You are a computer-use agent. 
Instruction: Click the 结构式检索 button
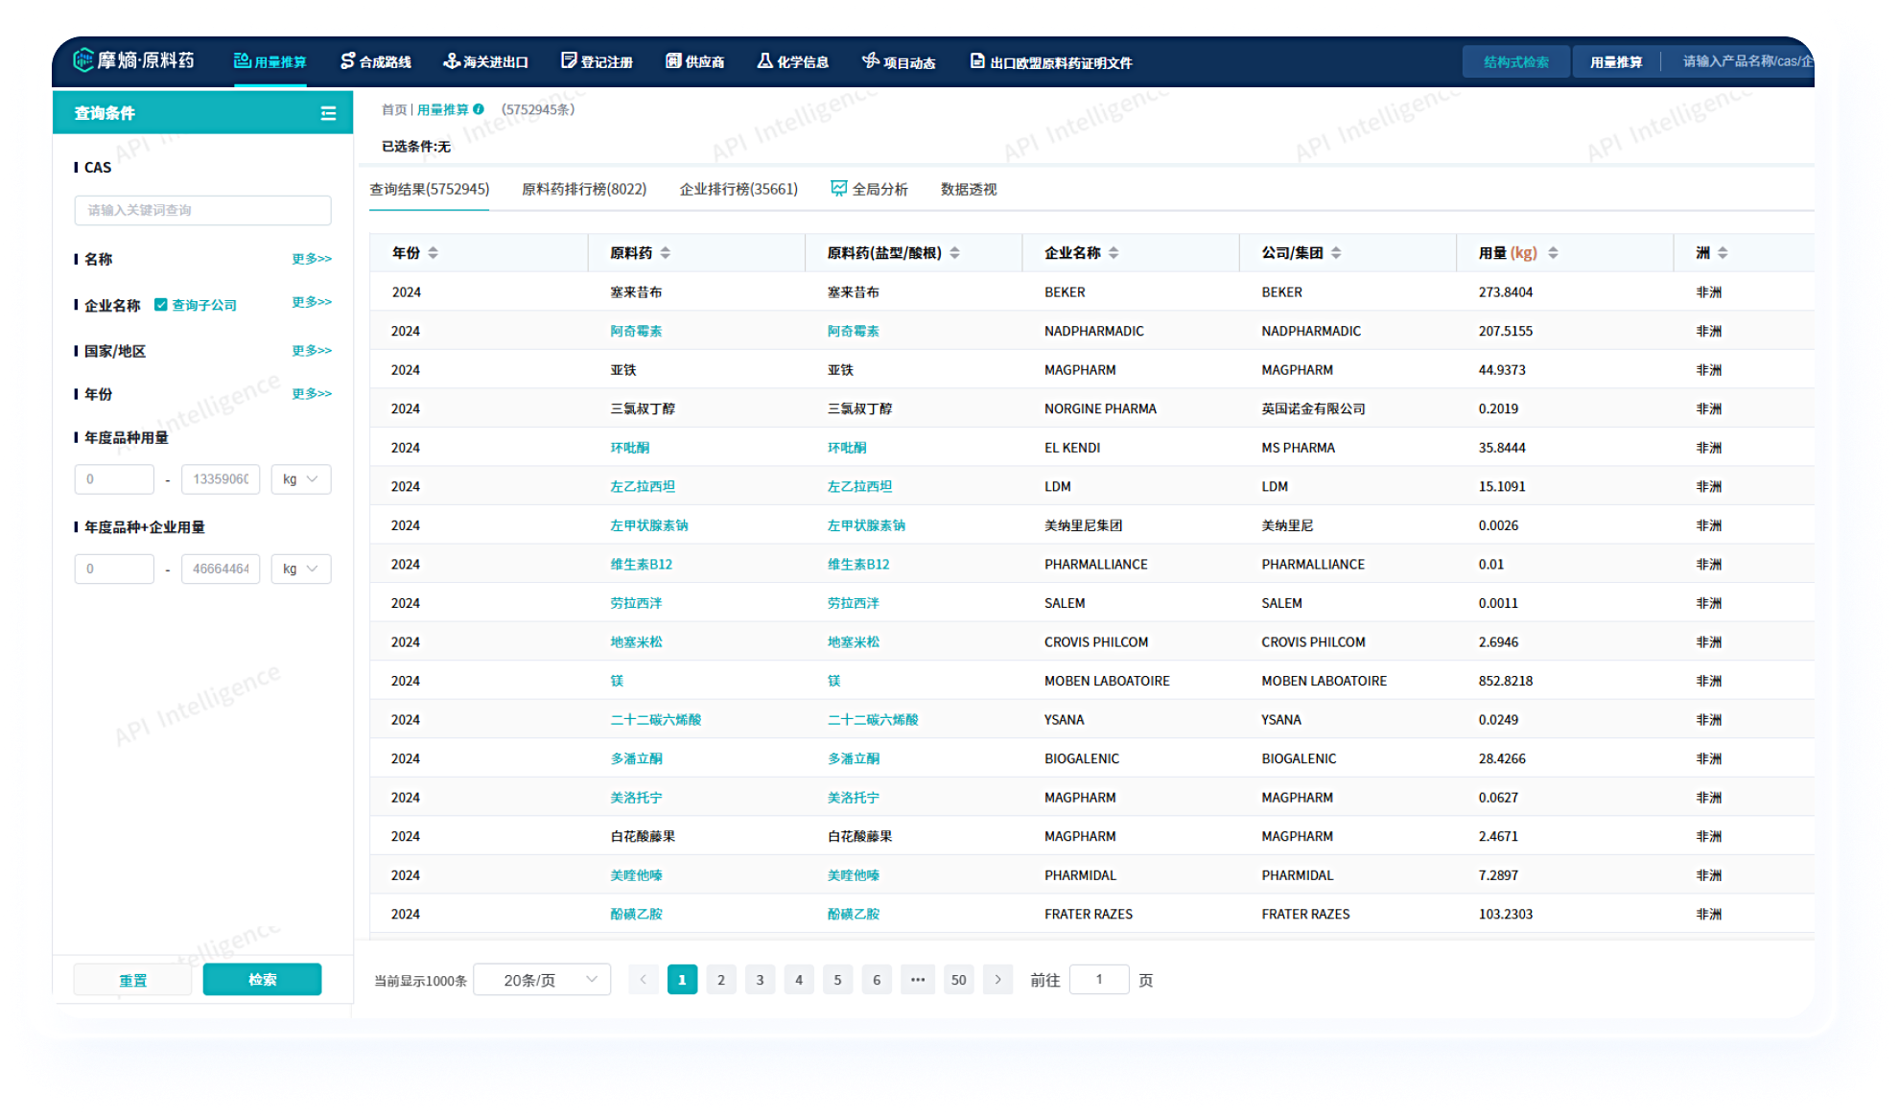(x=1516, y=61)
